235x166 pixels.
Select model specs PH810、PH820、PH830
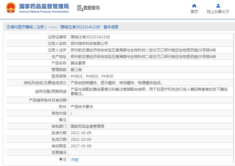pos(92,76)
